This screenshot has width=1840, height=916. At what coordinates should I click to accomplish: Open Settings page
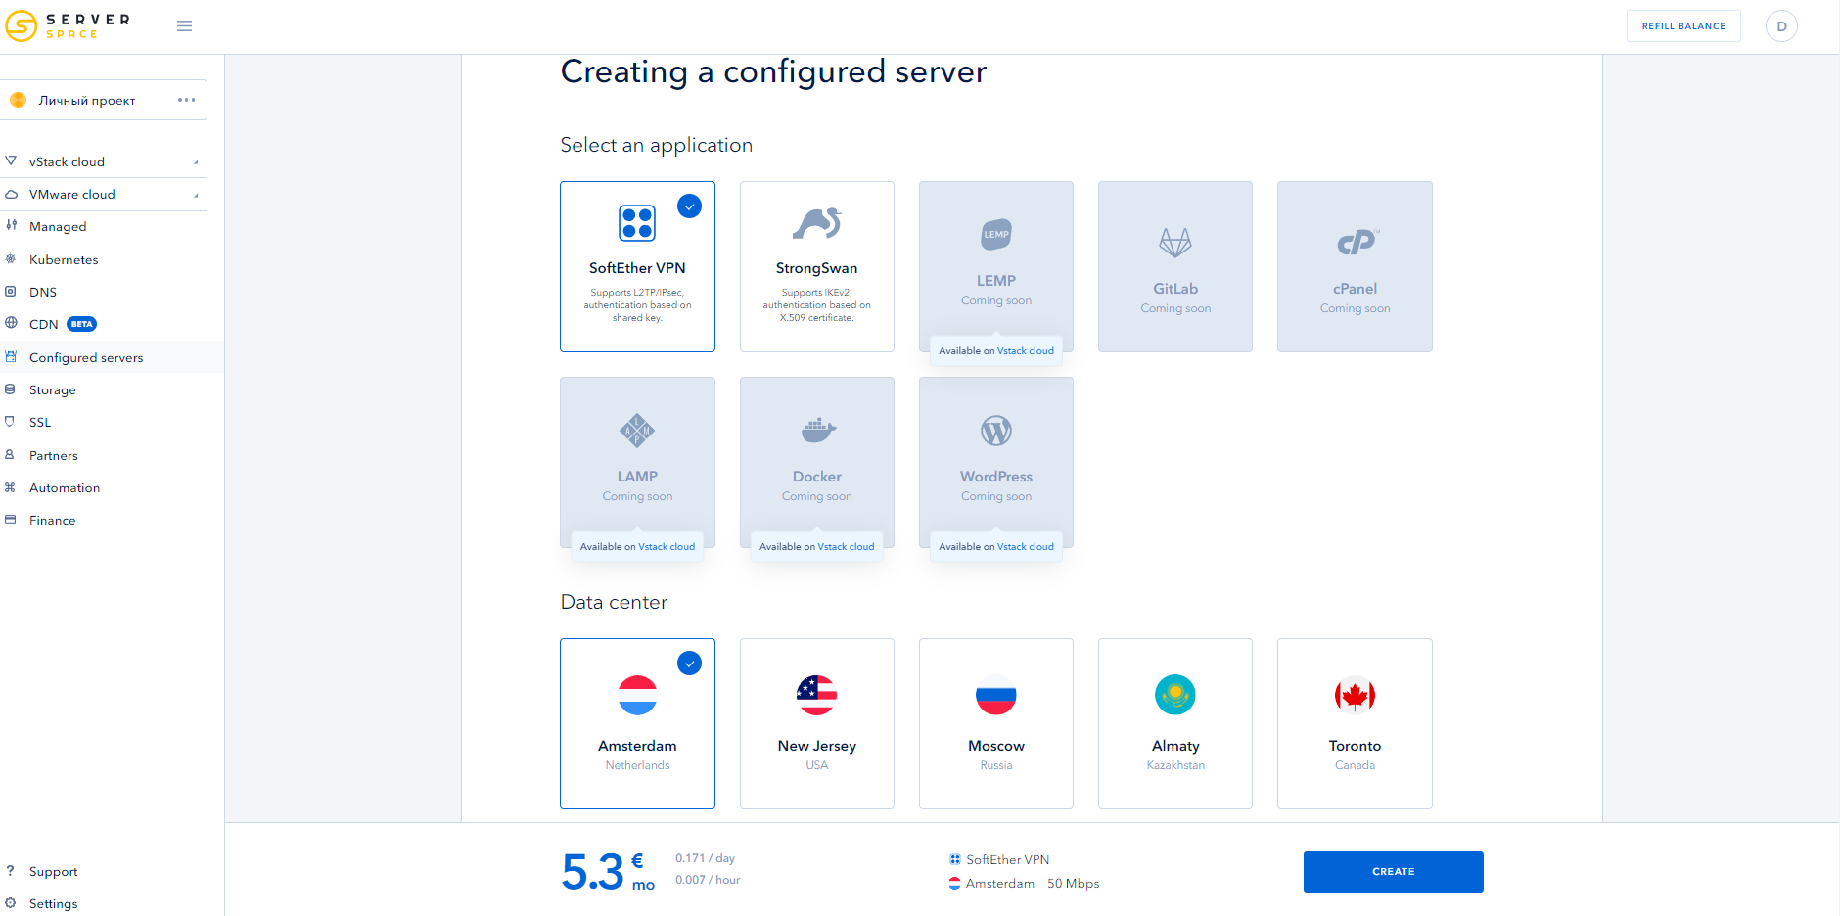pyautogui.click(x=53, y=903)
